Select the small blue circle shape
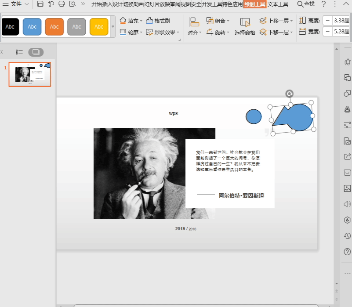This screenshot has width=352, height=307. [254, 116]
